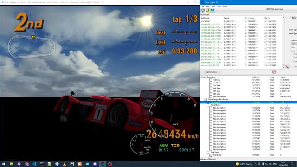Open the terminal icon in the taskbar

click(x=42, y=164)
